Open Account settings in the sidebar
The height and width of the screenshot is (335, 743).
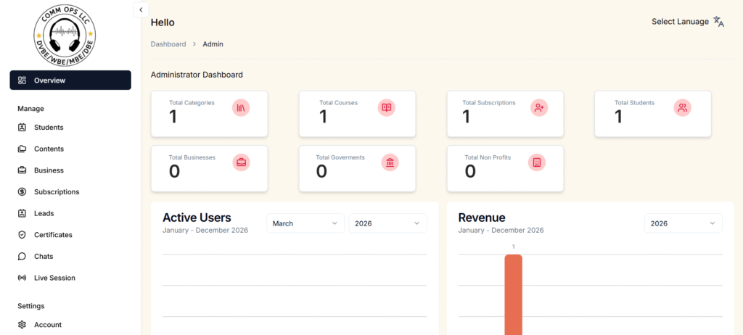[47, 325]
